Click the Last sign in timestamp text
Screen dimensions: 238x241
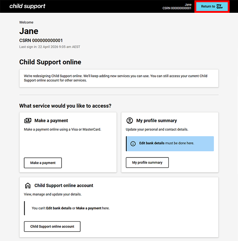coord(49,47)
